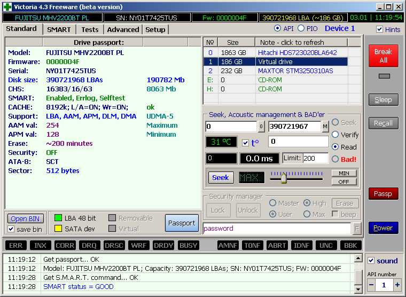406x297 pixels.
Task: Click the OFF acoustic button
Action: tap(344, 182)
